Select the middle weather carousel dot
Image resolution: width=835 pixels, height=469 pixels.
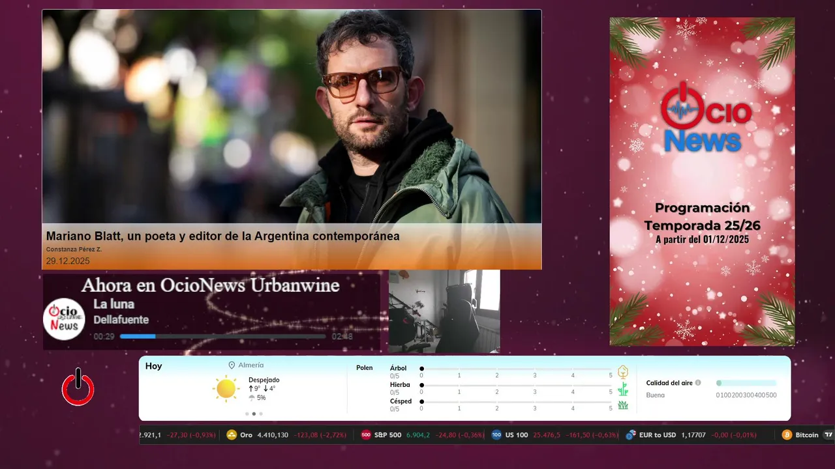[x=254, y=414]
